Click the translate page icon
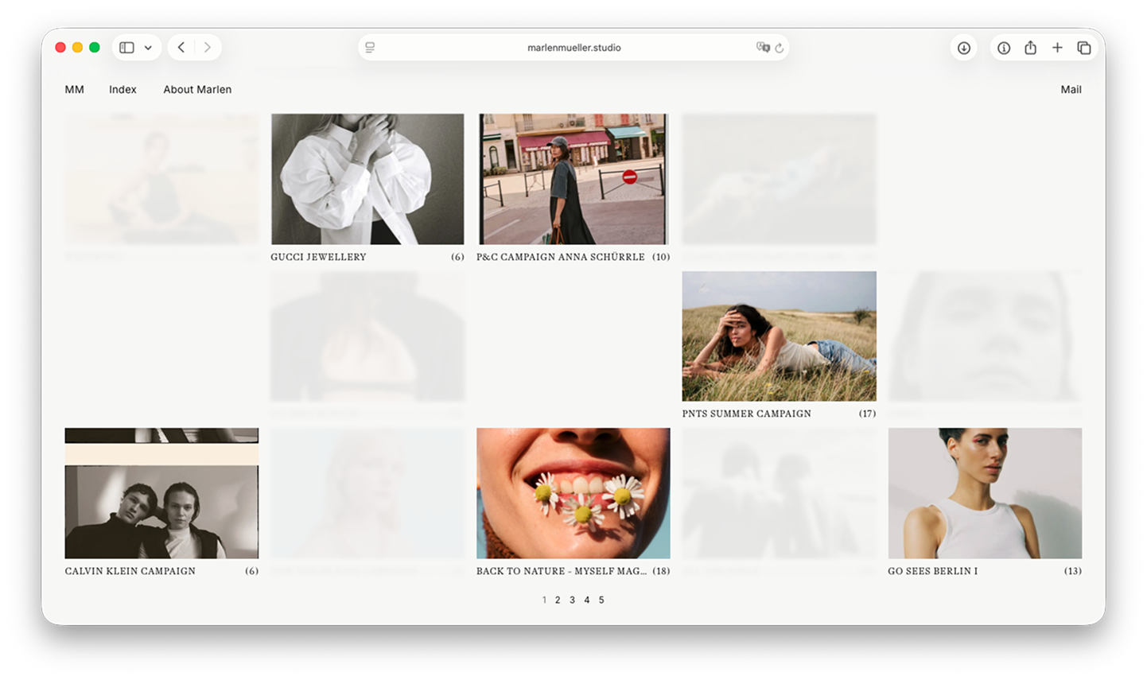The width and height of the screenshot is (1147, 680). [x=763, y=48]
